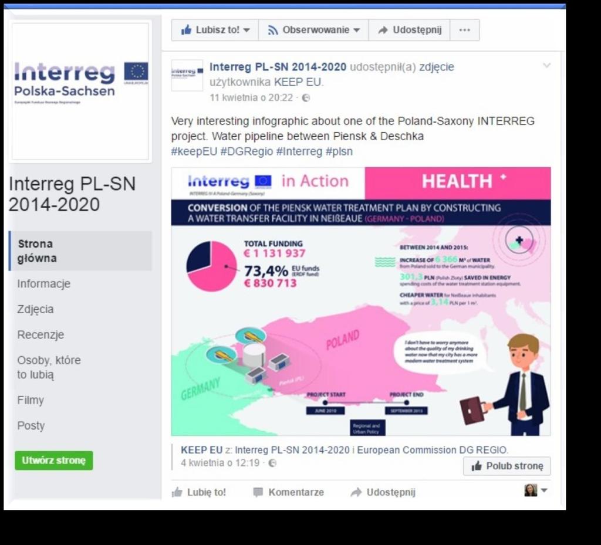Open Interreg PL-SN 2014-2020 author link
This screenshot has width=601, height=545.
click(278, 67)
